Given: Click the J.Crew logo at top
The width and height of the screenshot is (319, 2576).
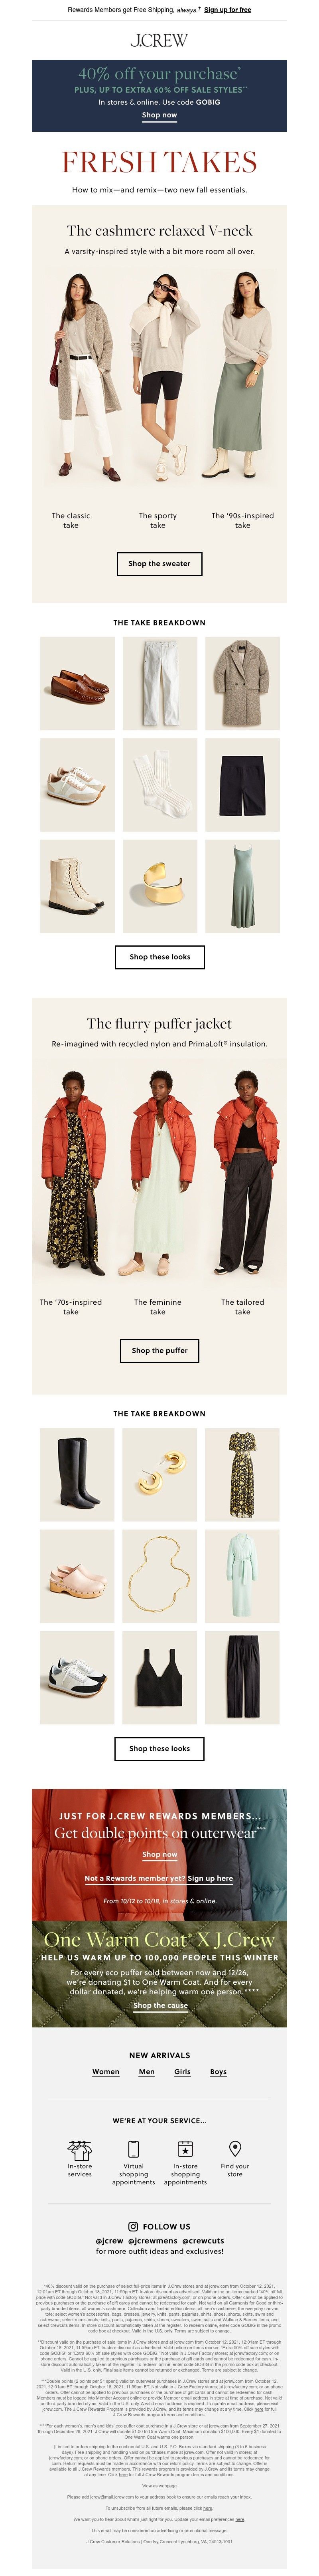Looking at the screenshot, I should click(x=159, y=41).
